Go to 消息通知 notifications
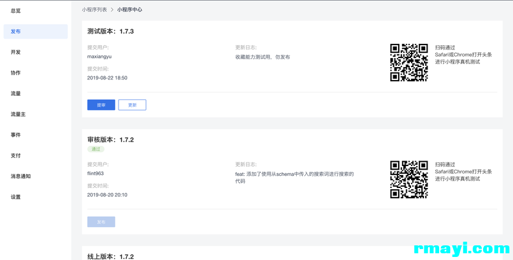This screenshot has height=260, width=513. coord(21,176)
